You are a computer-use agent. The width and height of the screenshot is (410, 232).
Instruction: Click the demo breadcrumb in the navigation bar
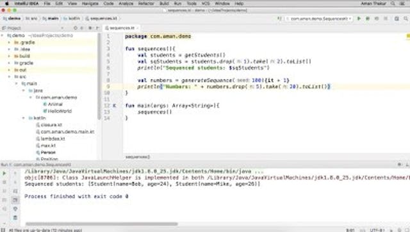click(12, 19)
